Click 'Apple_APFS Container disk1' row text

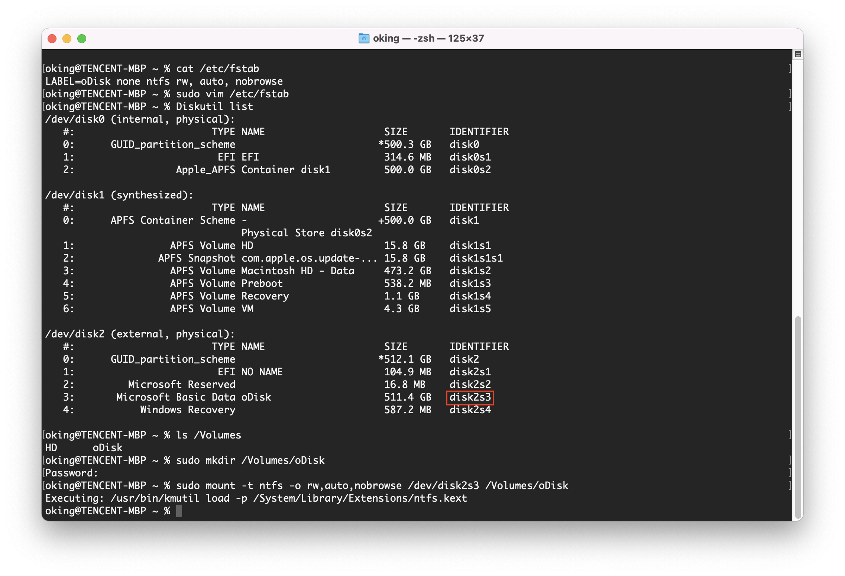coord(253,170)
